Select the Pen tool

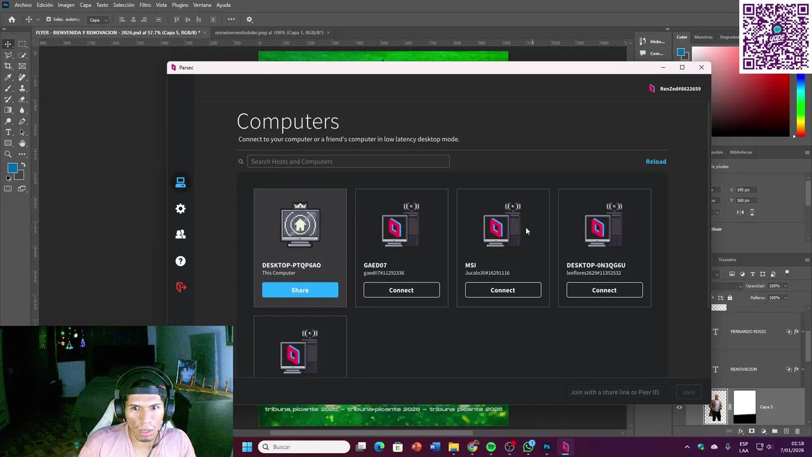[x=22, y=121]
